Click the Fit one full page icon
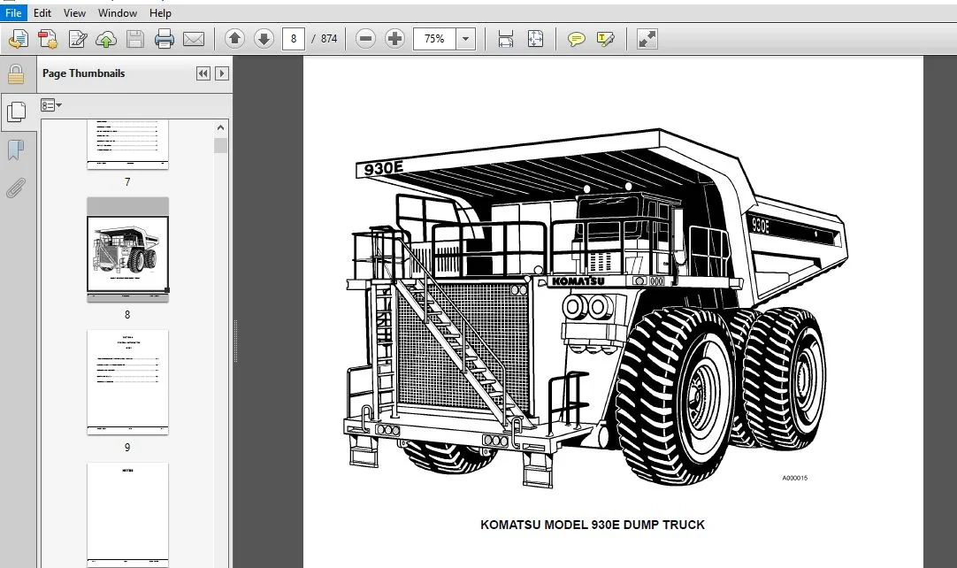The width and height of the screenshot is (957, 568). 535,39
